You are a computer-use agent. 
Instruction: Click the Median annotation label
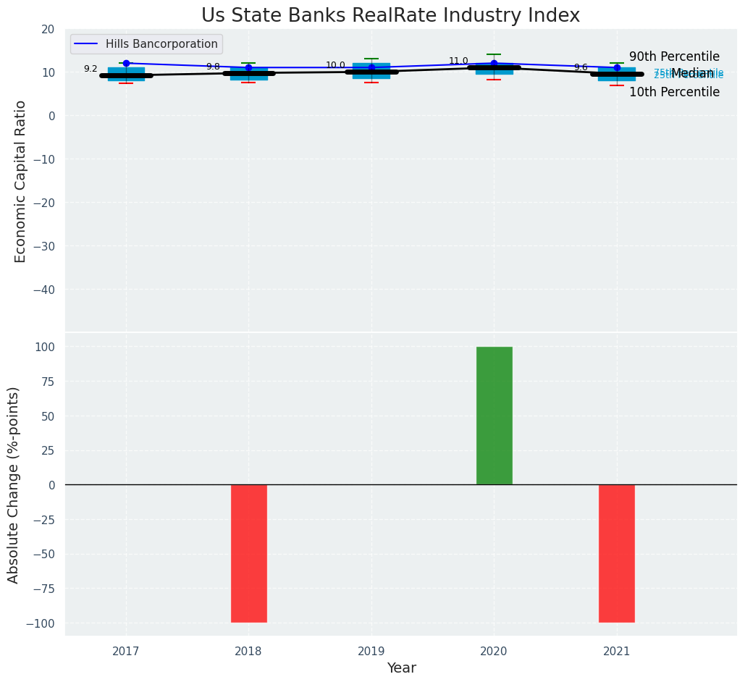(x=692, y=73)
